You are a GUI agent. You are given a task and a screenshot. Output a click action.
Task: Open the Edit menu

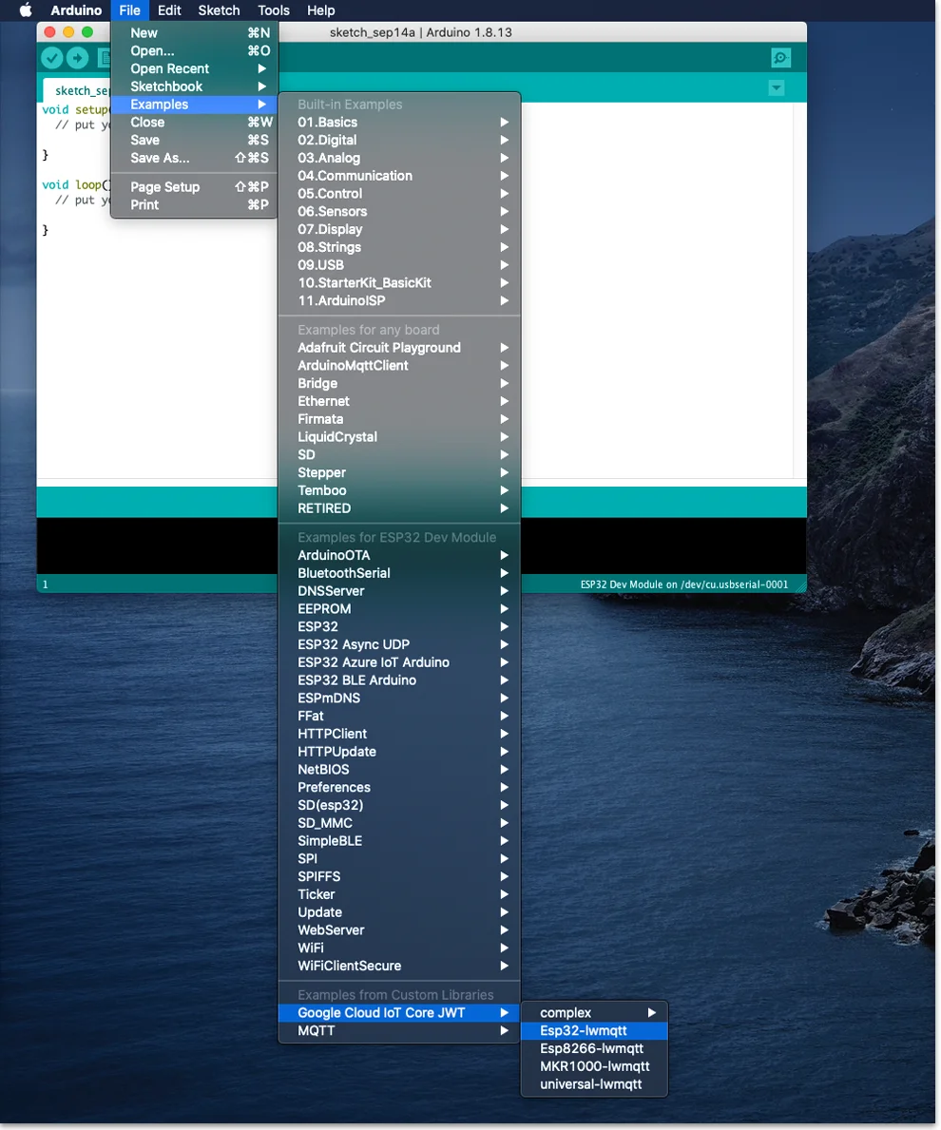pos(169,10)
